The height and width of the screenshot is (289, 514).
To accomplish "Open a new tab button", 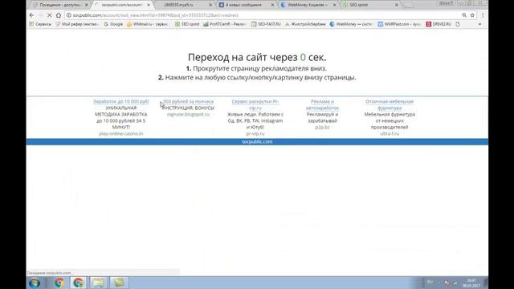I will (x=408, y=5).
